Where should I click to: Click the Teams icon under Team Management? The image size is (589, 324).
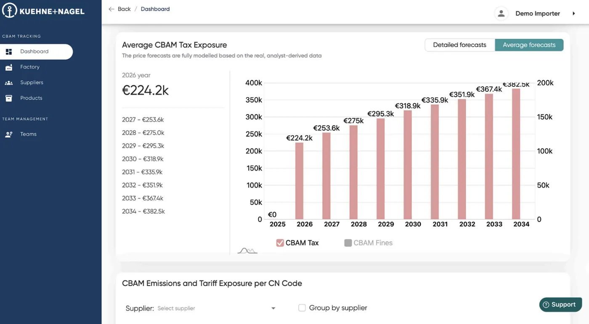(x=9, y=134)
